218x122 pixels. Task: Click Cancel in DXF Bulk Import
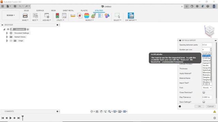point(211,106)
